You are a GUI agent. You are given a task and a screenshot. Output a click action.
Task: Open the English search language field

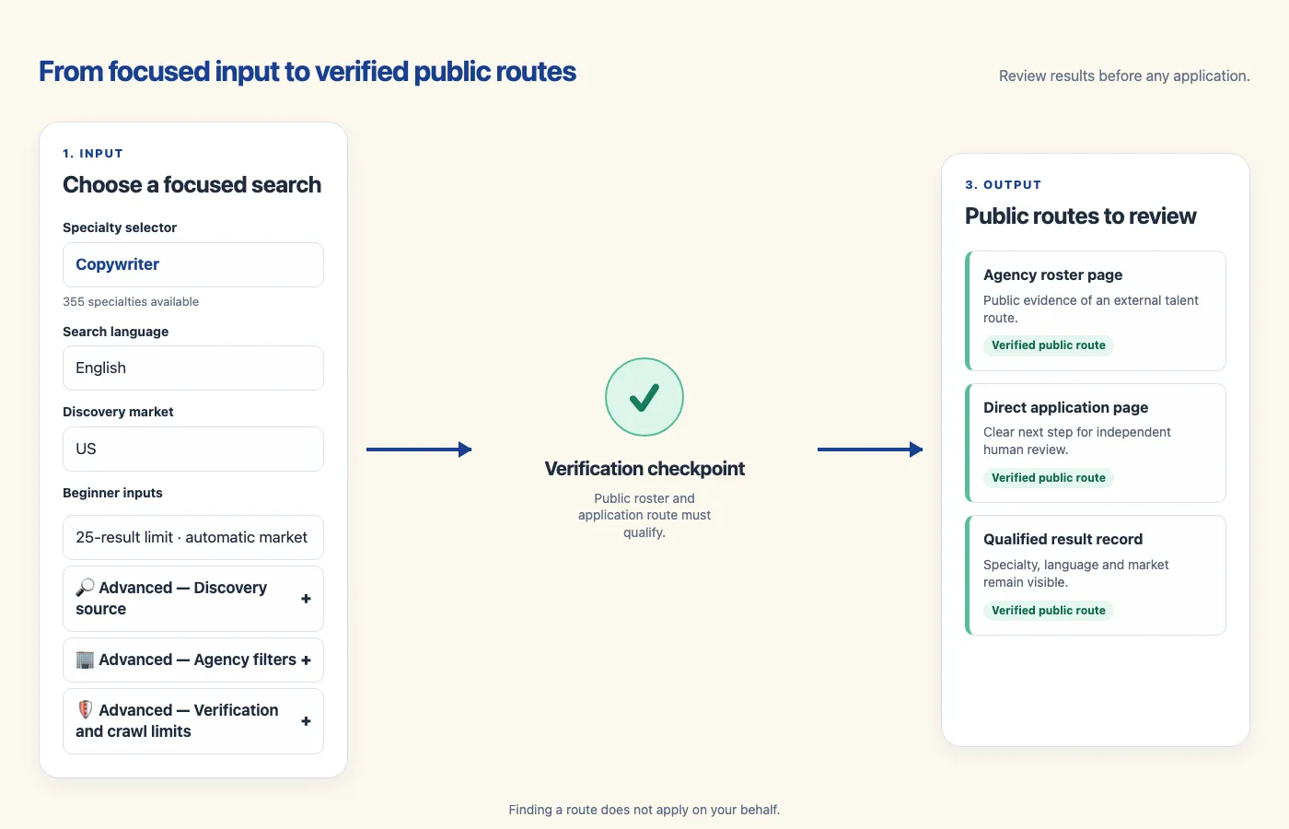(x=193, y=368)
